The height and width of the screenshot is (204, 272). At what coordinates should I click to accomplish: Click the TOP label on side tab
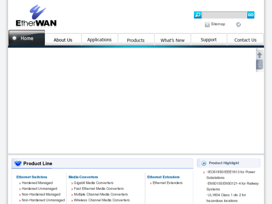[x=260, y=64]
